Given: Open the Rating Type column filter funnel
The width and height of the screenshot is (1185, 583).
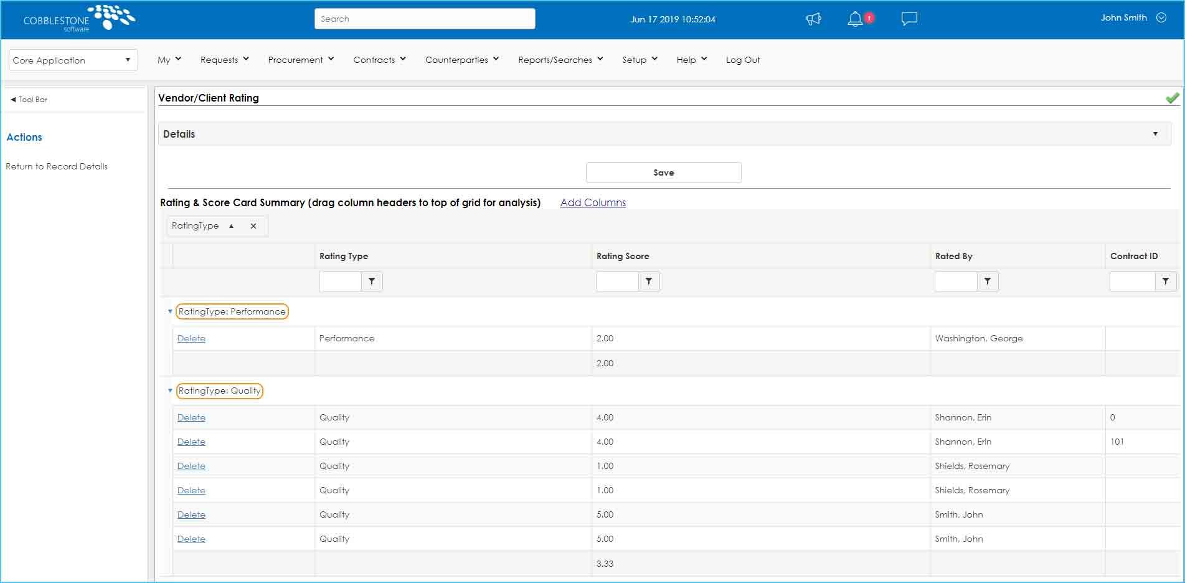Looking at the screenshot, I should pos(372,282).
